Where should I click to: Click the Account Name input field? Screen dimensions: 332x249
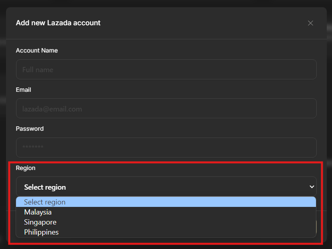pyautogui.click(x=166, y=69)
